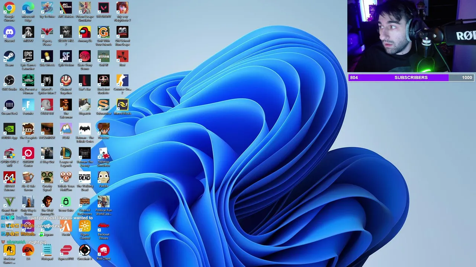The width and height of the screenshot is (476, 267).
Task: Click the Grand Theft Auto V icon
Action: click(9, 202)
